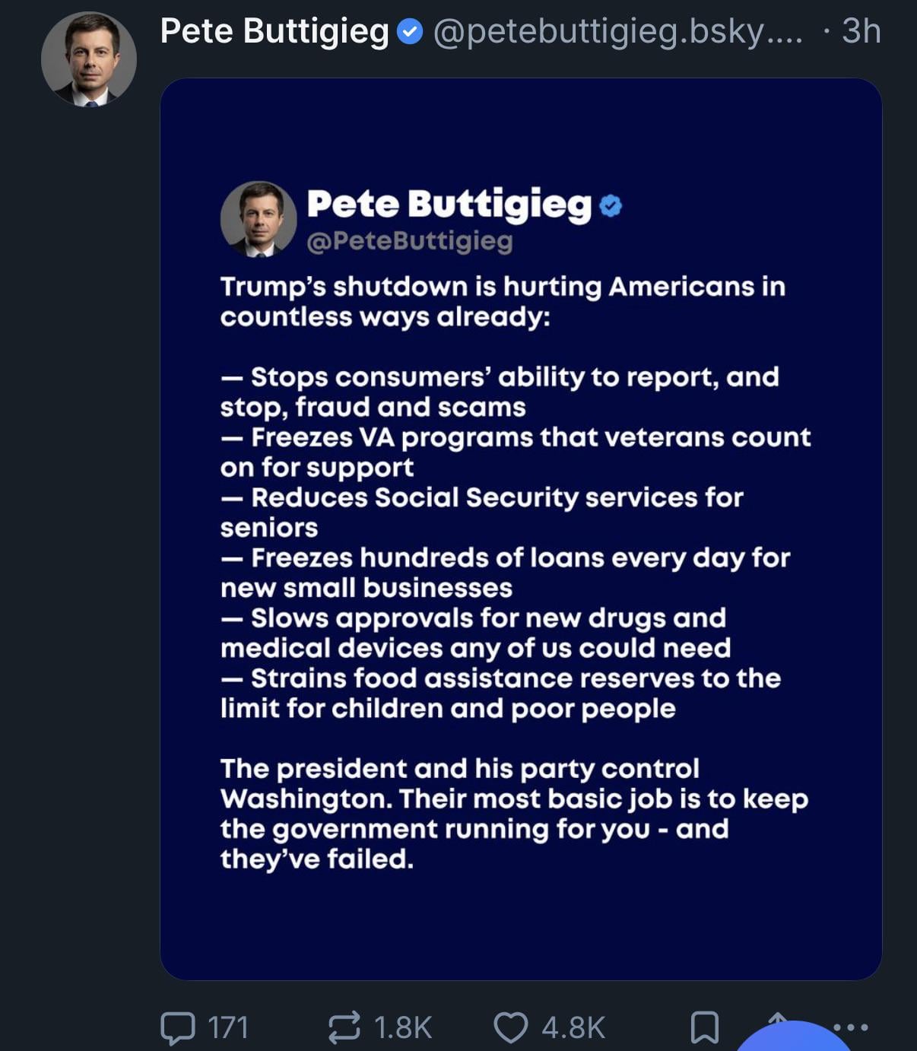Like the post with the heart icon
Viewport: 917px width, 1051px height.
510,1028
